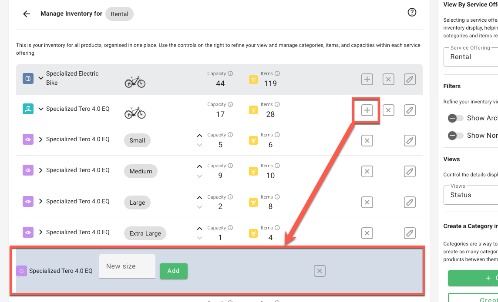
Task: Decrease capacity for the Medium size
Action: (199, 176)
